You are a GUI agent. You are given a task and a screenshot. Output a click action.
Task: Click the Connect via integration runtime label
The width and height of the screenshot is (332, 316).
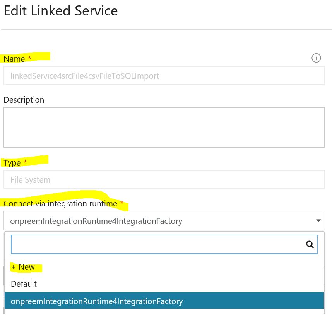60,204
